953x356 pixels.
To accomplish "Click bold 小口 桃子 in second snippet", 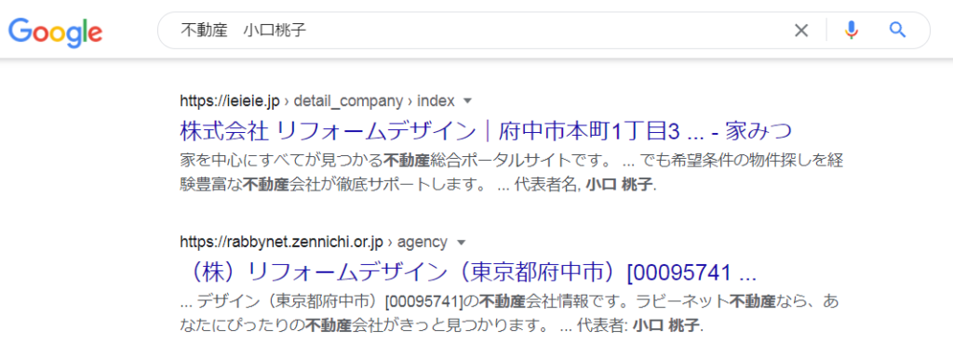I will (x=666, y=326).
